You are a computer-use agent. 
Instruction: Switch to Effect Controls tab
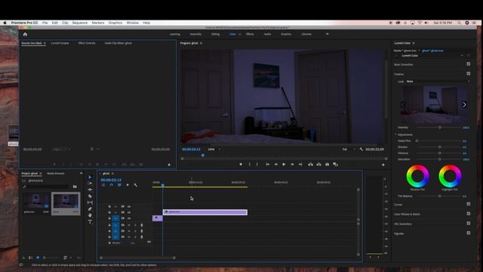pos(87,43)
